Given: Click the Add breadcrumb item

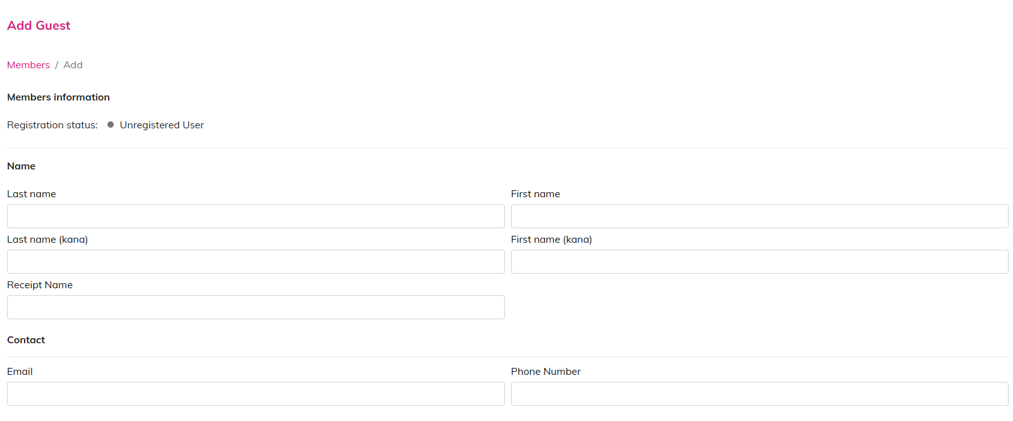Looking at the screenshot, I should click(73, 65).
